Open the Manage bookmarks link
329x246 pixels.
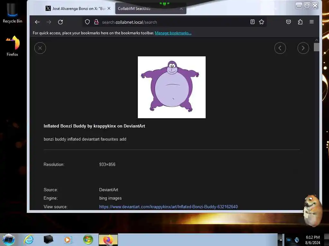click(173, 33)
